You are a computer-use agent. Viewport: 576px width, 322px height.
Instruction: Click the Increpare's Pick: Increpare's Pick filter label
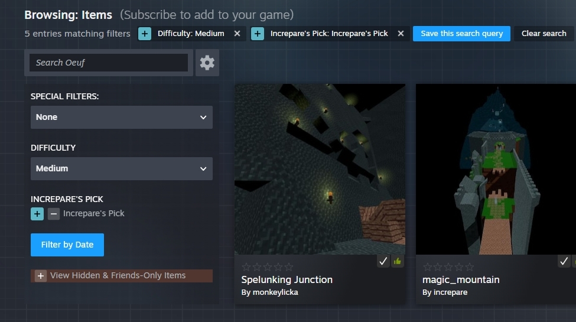(329, 34)
